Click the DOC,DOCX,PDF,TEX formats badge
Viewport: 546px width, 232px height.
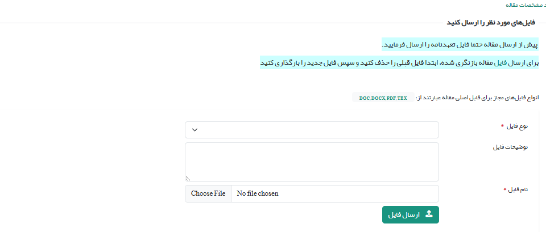[383, 98]
